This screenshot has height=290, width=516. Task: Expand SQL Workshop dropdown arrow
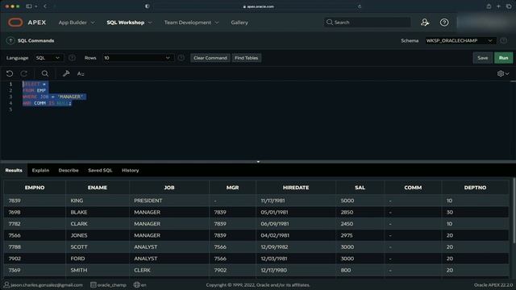tap(150, 23)
